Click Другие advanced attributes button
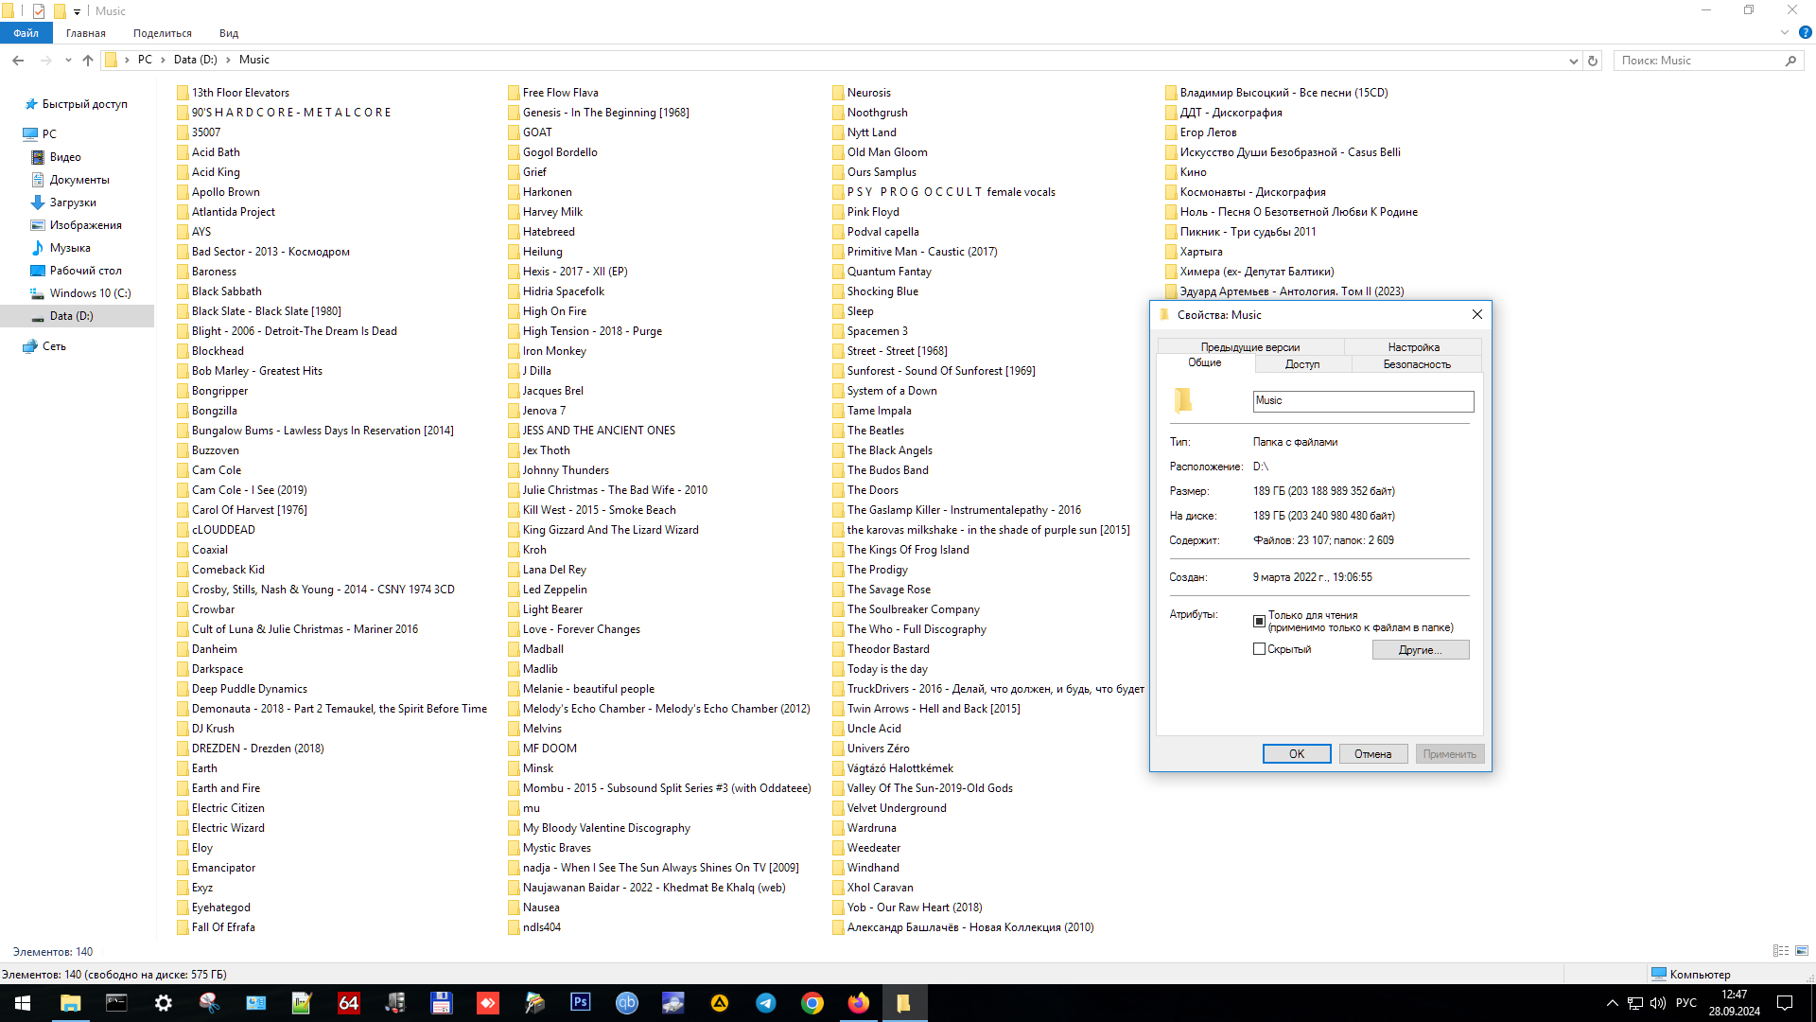1816x1022 pixels. [1421, 650]
